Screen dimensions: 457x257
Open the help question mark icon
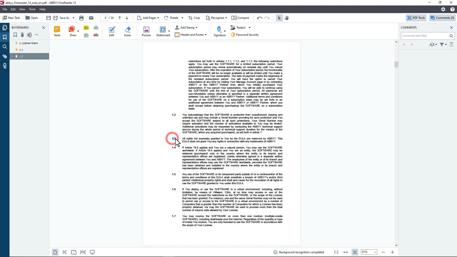pyautogui.click(x=452, y=9)
